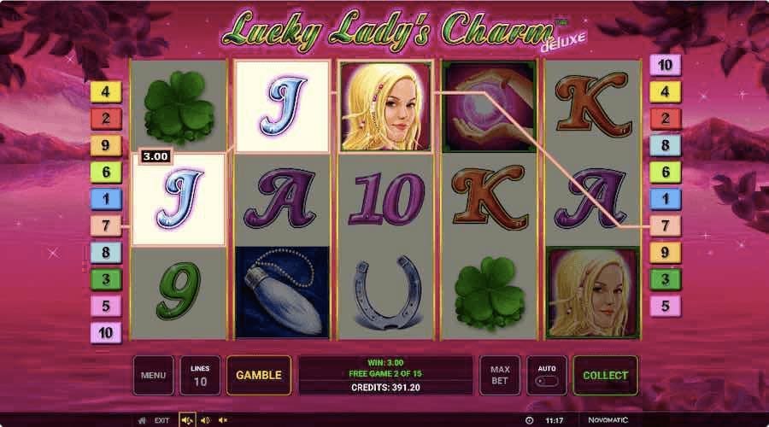Open the LINES 10 selector
This screenshot has height=427, width=769.
[x=200, y=376]
